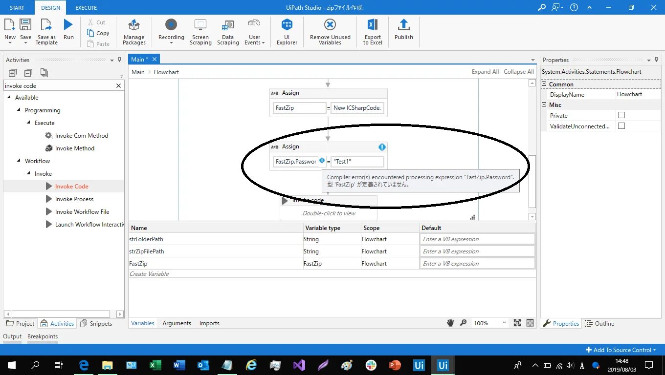Click Remove Unused Variables
Viewport: 665px width, 375px height.
click(330, 32)
